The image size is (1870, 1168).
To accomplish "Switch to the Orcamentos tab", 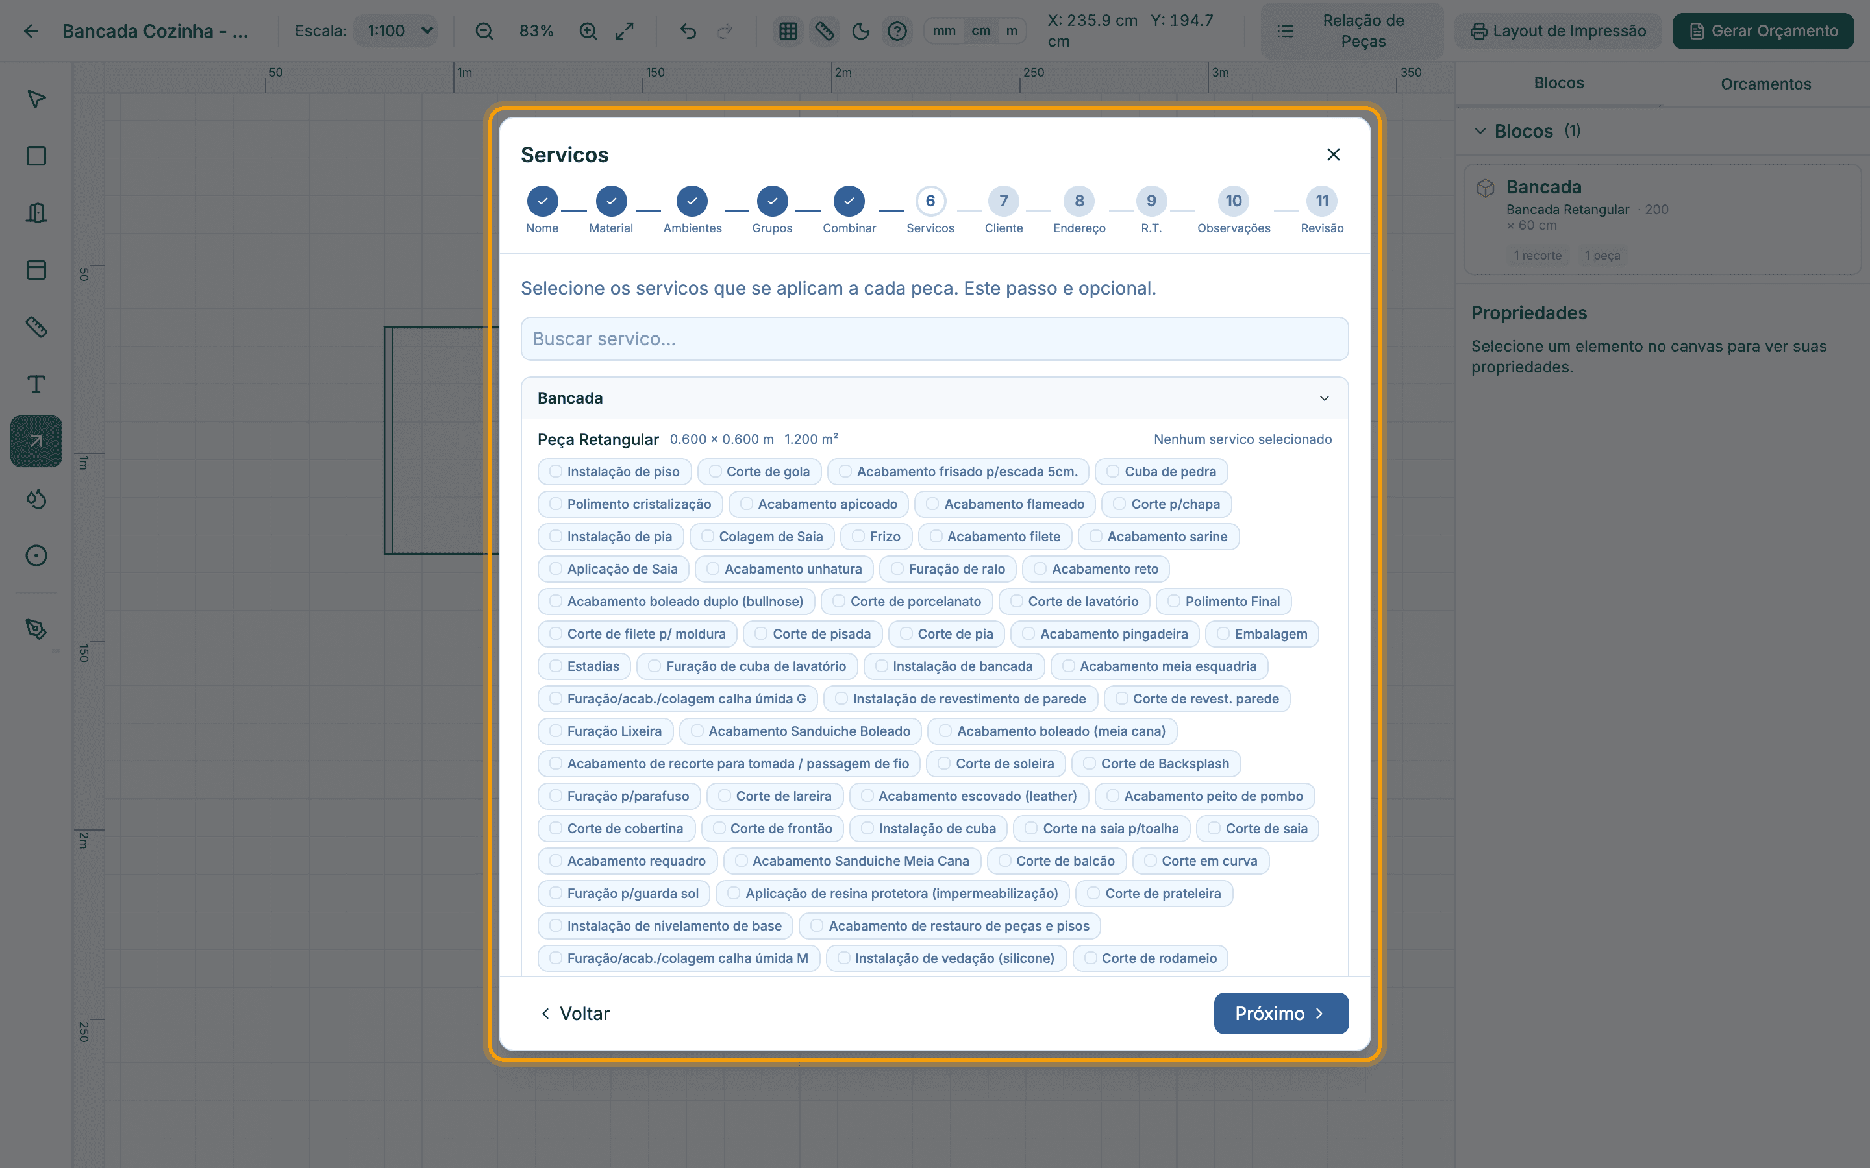I will coord(1765,84).
